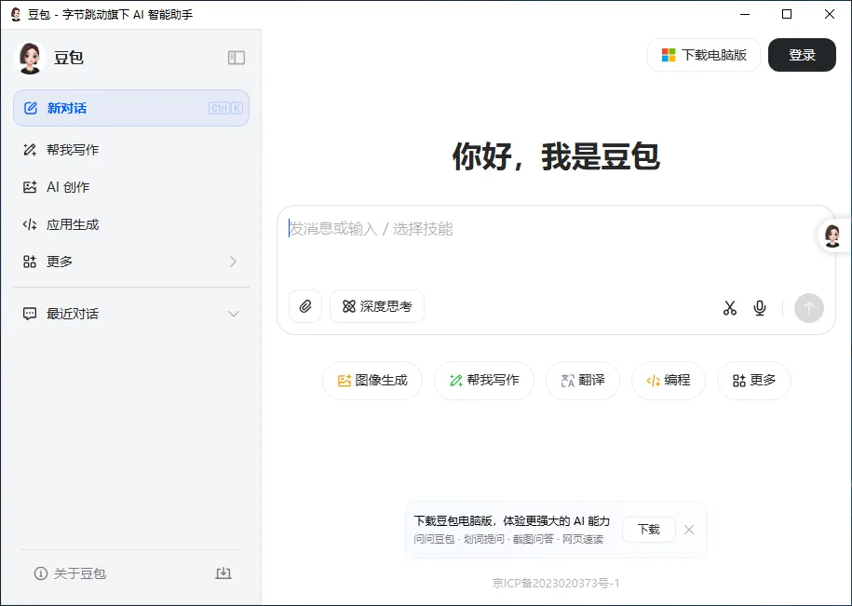This screenshot has width=852, height=606.
Task: Open the 更多 skills chip below input
Action: 754,381
